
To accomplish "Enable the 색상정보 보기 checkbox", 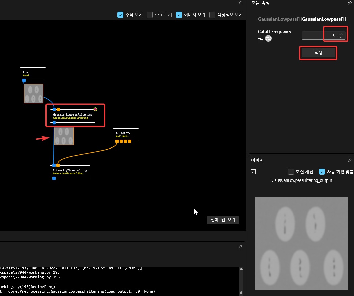I will (x=212, y=15).
